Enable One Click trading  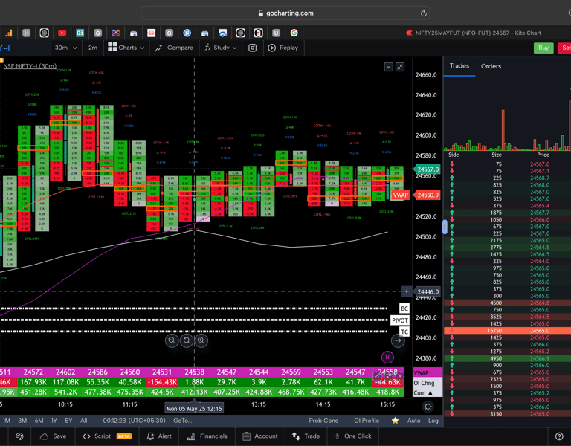[353, 436]
